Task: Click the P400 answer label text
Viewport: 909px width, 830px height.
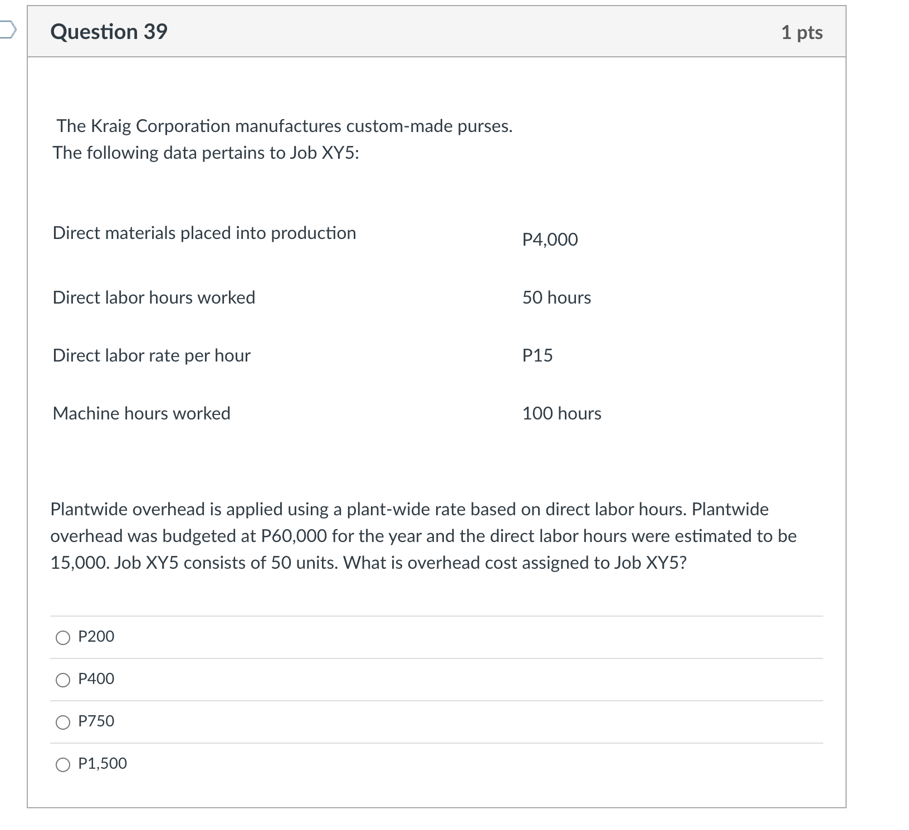Action: pos(96,678)
